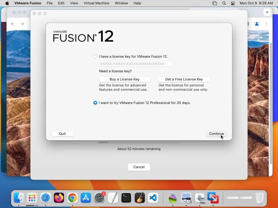Image resolution: width=278 pixels, height=208 pixels.
Task: Click Get a Free License Key
Action: [184, 79]
